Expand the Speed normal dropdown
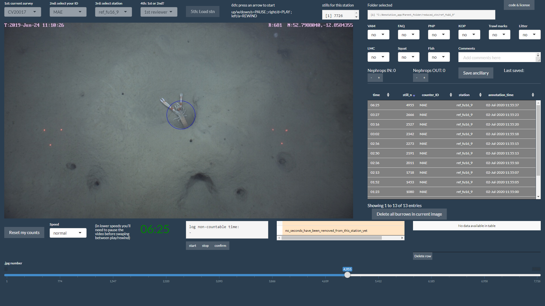This screenshot has height=306, width=545. point(68,233)
